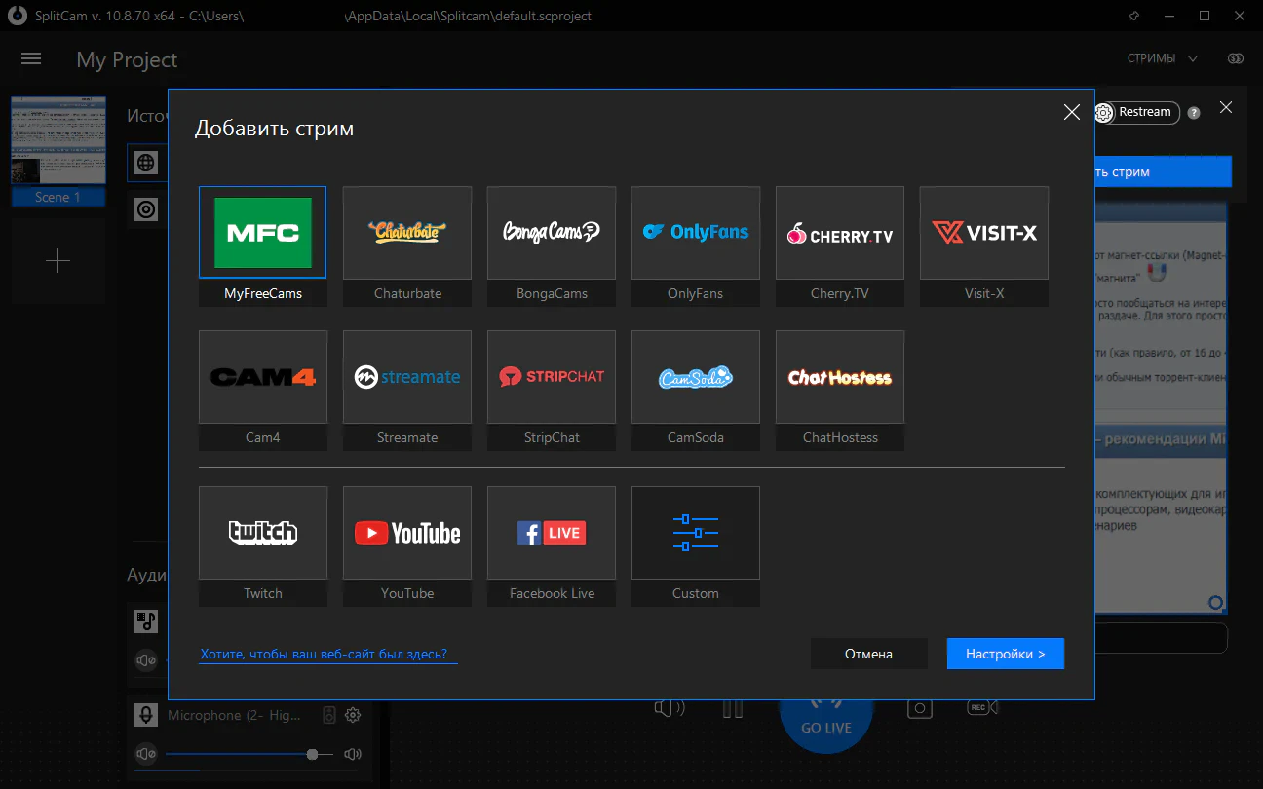Toggle the speaker output icon below the preview
The image size is (1263, 789).
click(670, 708)
